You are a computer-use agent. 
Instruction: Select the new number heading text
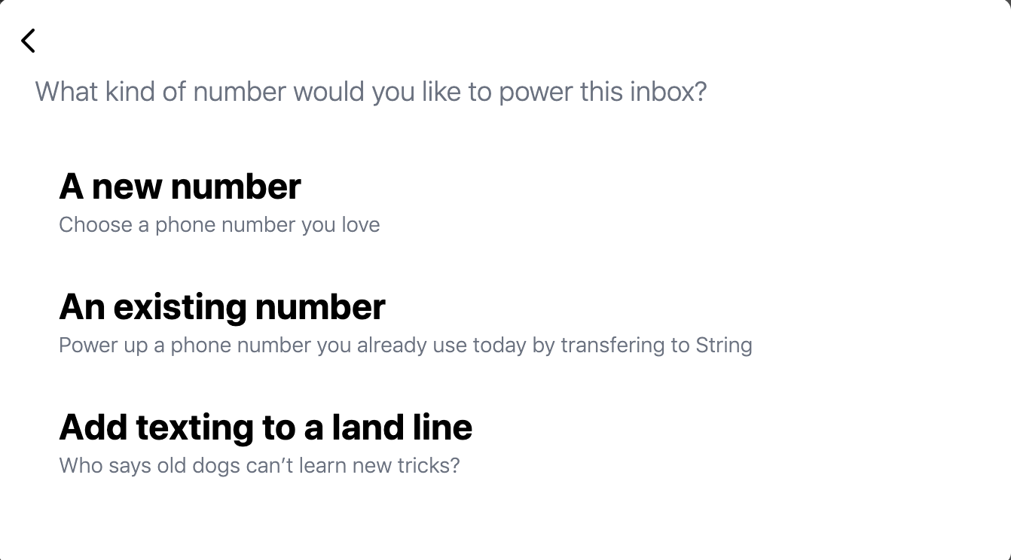(180, 187)
